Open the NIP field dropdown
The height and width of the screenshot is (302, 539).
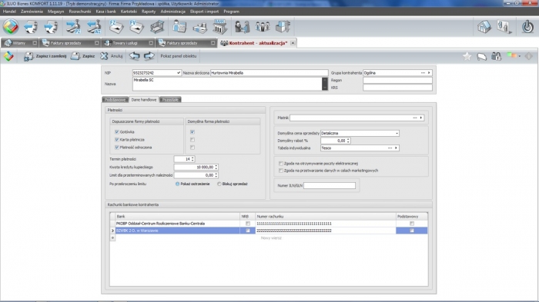tap(179, 73)
